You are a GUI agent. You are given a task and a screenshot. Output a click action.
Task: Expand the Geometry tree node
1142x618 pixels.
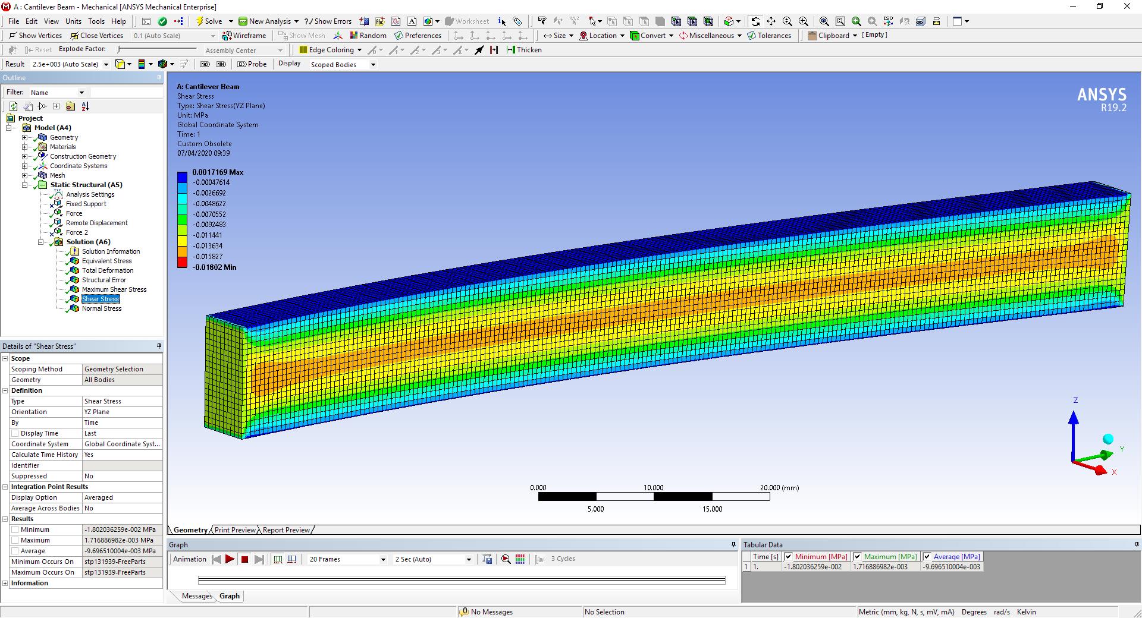pyautogui.click(x=25, y=137)
